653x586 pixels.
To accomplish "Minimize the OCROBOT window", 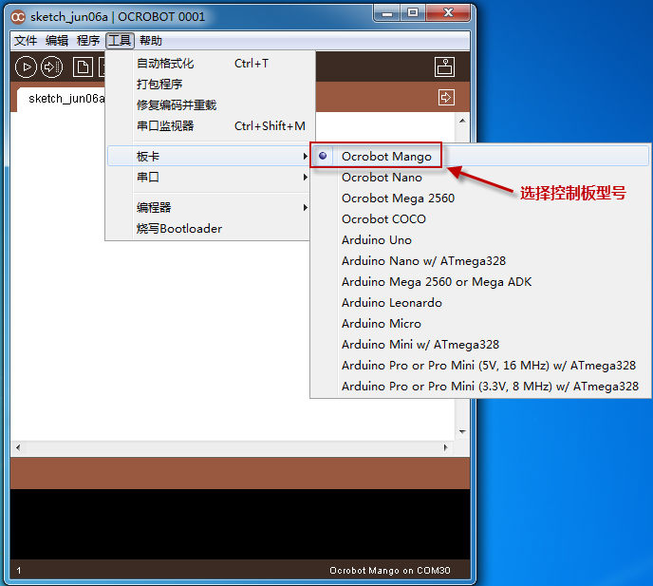I will [387, 13].
